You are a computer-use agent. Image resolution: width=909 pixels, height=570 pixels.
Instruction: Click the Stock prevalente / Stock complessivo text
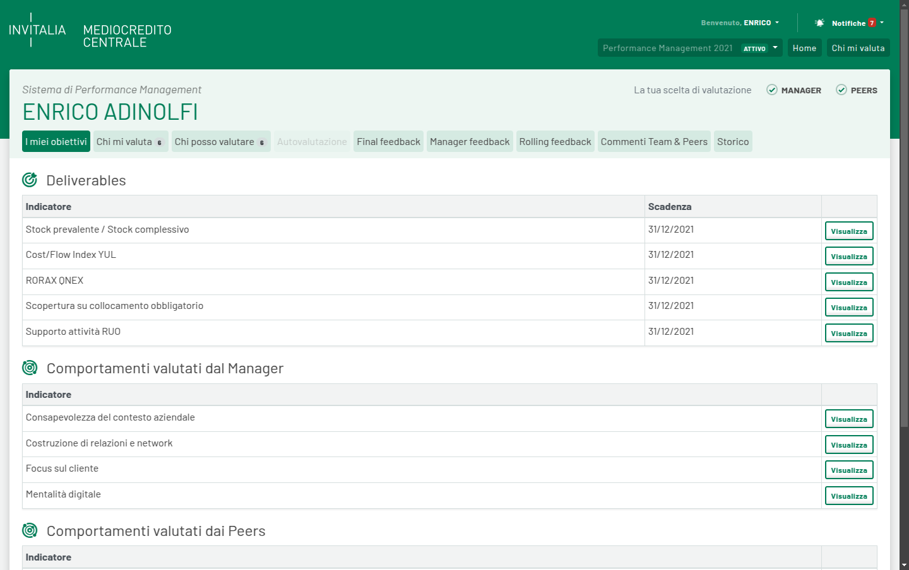(107, 230)
